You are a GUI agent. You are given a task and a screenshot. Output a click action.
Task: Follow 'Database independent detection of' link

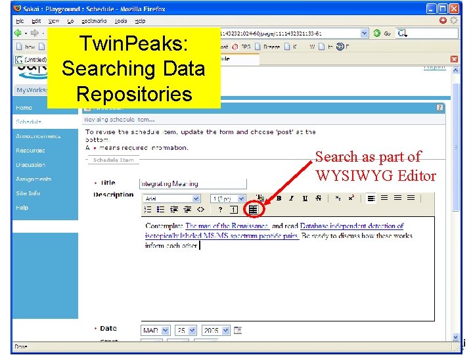pyautogui.click(x=351, y=225)
